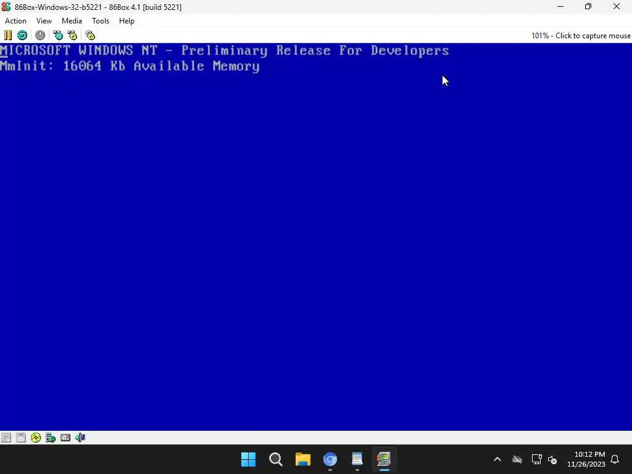The image size is (632, 474).
Task: Click the 86Box icon in title bar
Action: tap(6, 7)
